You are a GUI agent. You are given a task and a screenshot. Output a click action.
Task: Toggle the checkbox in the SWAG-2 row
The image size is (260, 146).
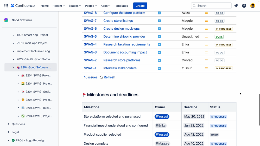pos(159,61)
